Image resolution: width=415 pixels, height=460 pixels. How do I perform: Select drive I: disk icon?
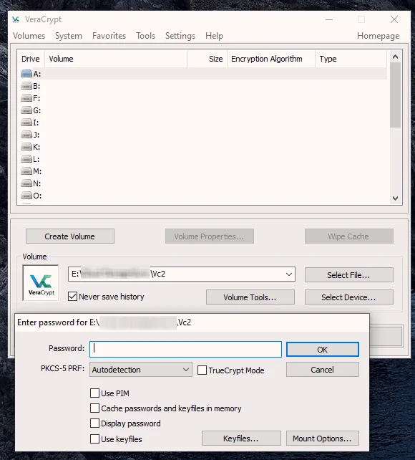pyautogui.click(x=26, y=123)
